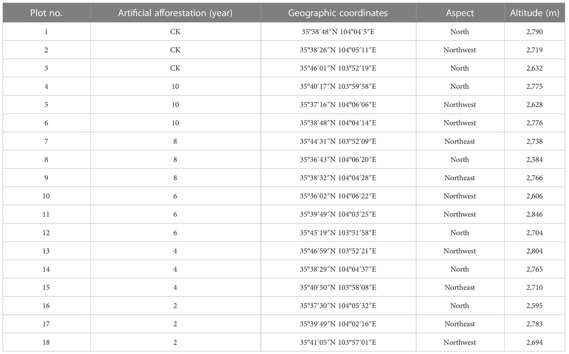Select coordinates 35°38′48″N 104°04′5″E
Image resolution: width=569 pixels, height=354 pixels.
click(338, 32)
